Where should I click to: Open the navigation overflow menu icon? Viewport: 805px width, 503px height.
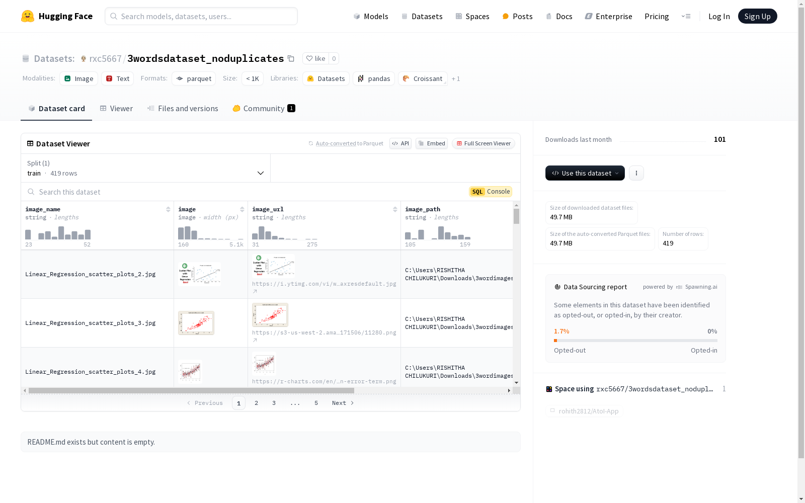pos(686,16)
